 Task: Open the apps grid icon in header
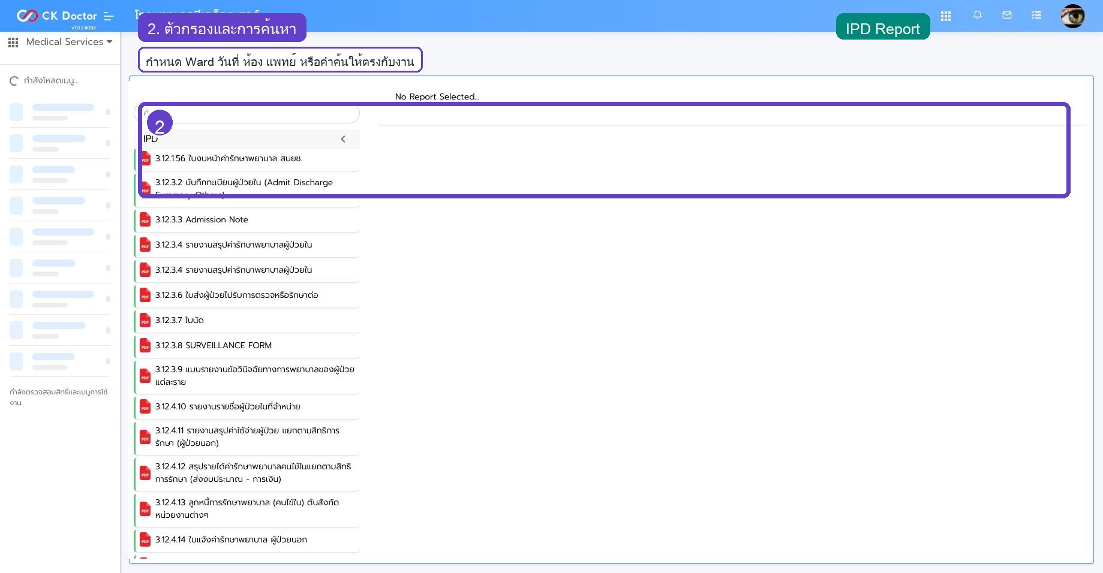click(x=946, y=16)
